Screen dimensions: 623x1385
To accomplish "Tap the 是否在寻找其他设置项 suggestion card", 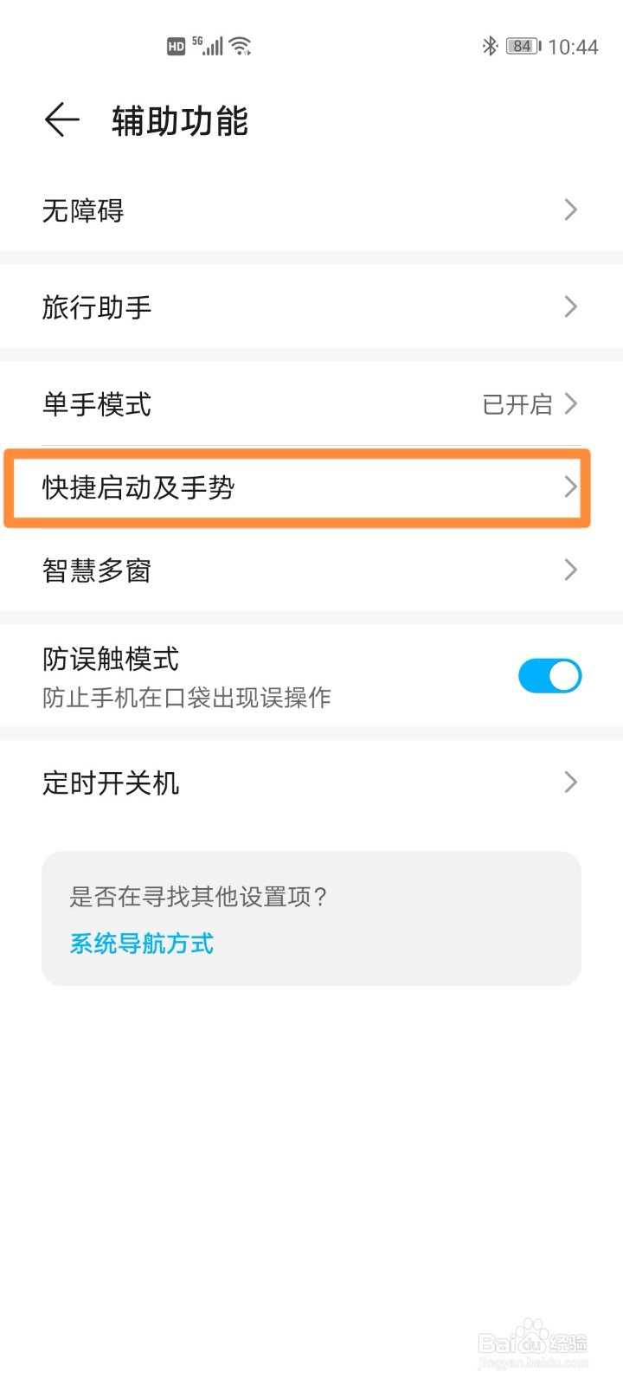I will point(311,918).
